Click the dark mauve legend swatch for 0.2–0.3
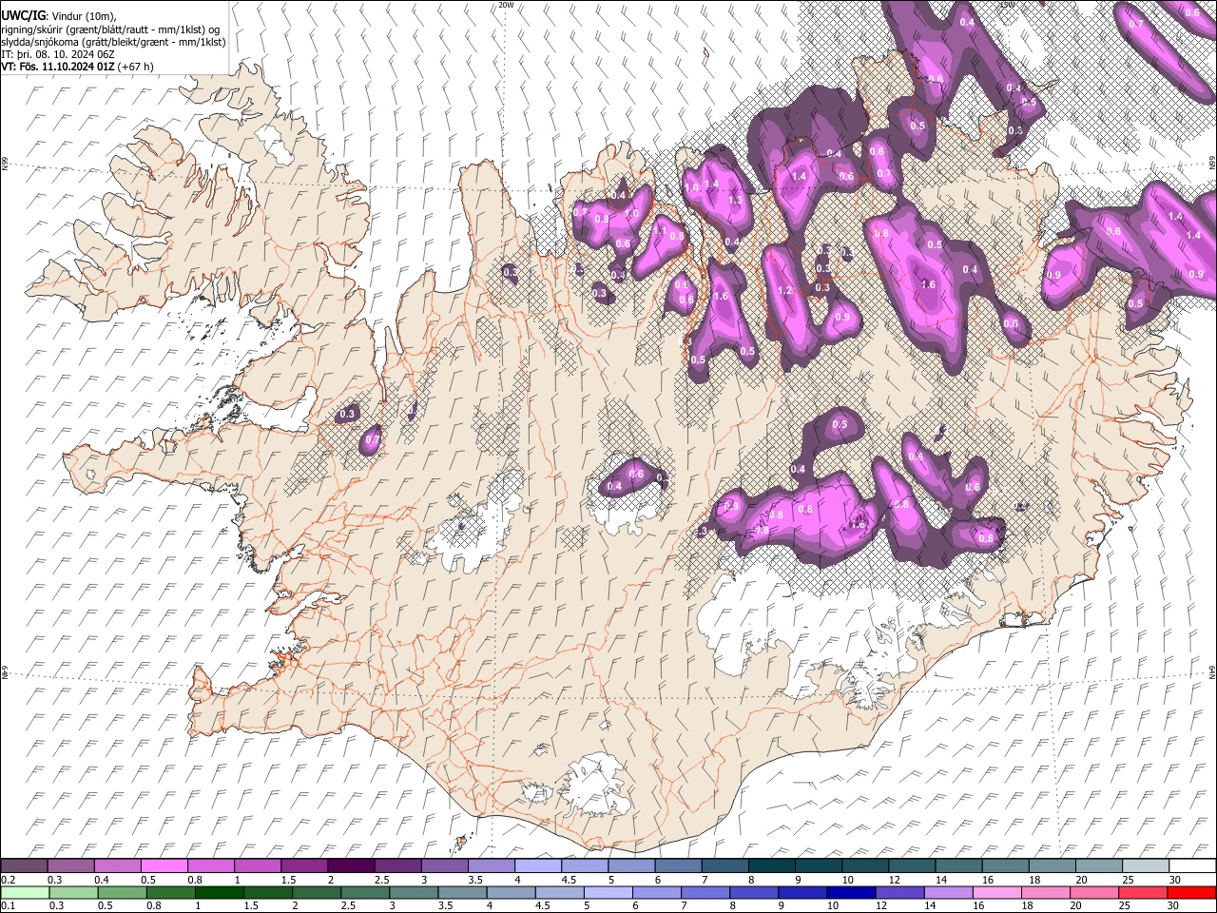The height and width of the screenshot is (913, 1217). [x=24, y=865]
